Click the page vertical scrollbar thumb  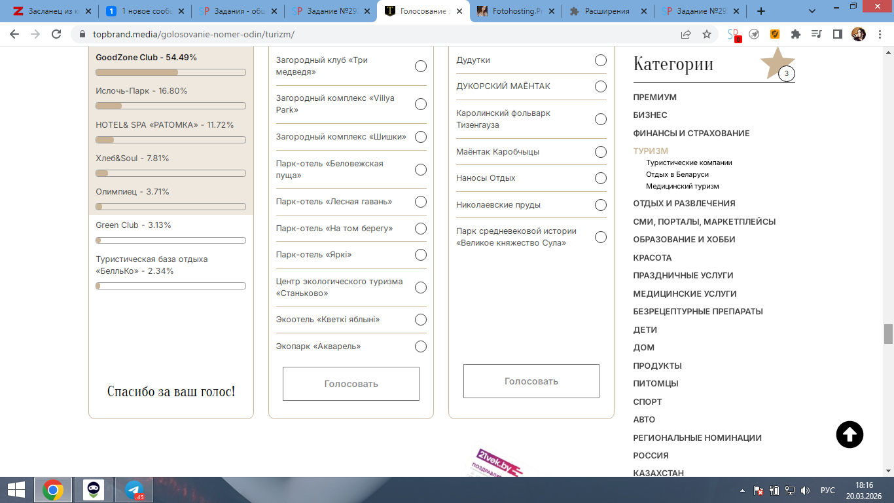pyautogui.click(x=888, y=333)
